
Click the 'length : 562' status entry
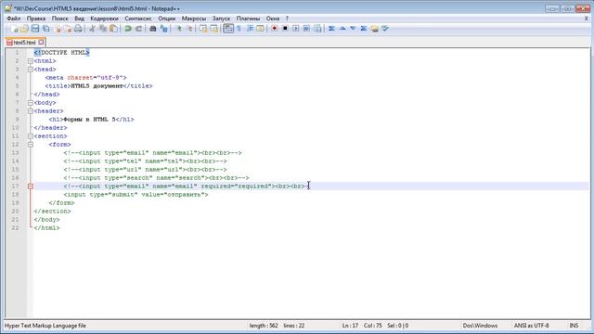[x=264, y=326]
